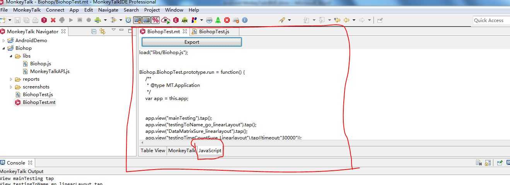Open dropdown next to yellow rocket icon
This screenshot has height=185, width=510.
pos(289,20)
